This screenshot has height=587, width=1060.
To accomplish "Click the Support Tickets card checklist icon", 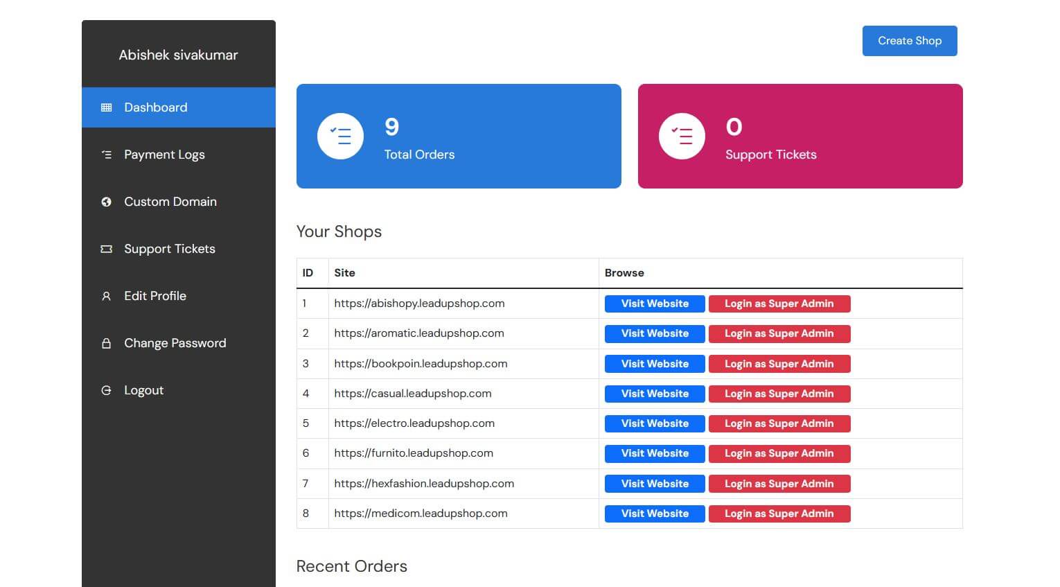I will (x=682, y=136).
